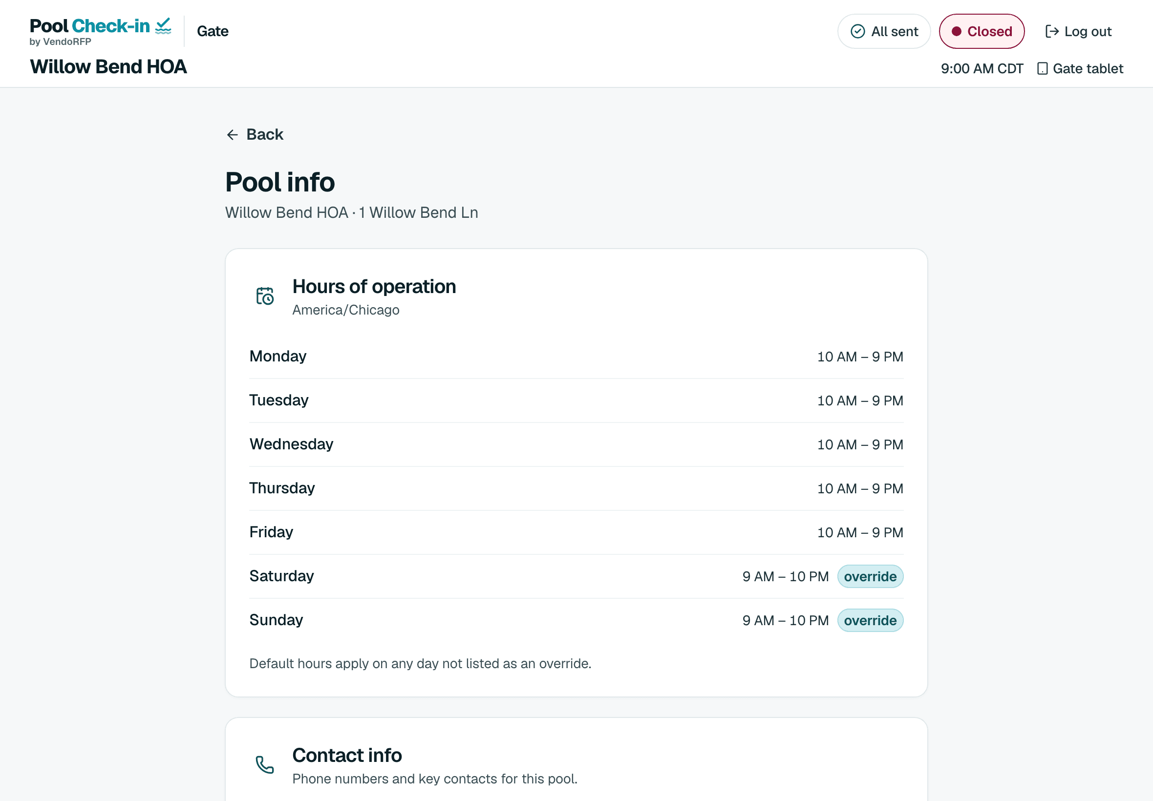Click the by VendoRFP tagline

pos(60,42)
